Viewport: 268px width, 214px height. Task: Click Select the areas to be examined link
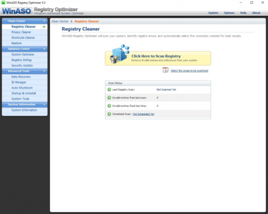point(189,70)
